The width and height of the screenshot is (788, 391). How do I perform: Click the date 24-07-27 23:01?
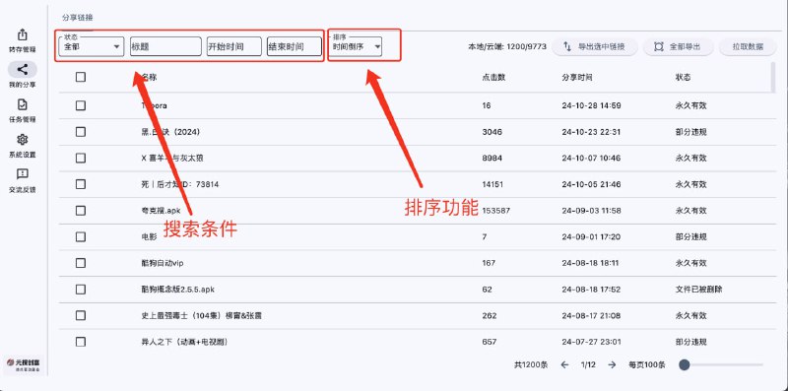pos(592,342)
